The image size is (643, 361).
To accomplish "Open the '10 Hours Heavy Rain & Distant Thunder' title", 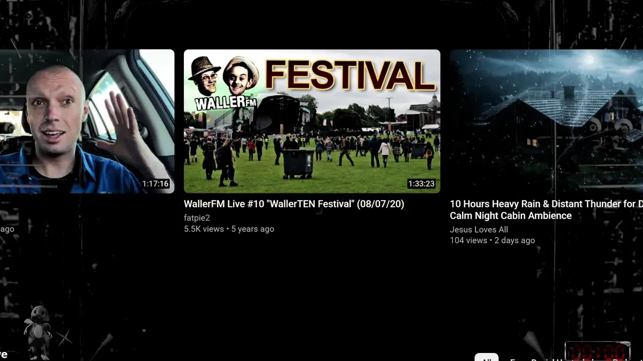I will click(547, 210).
